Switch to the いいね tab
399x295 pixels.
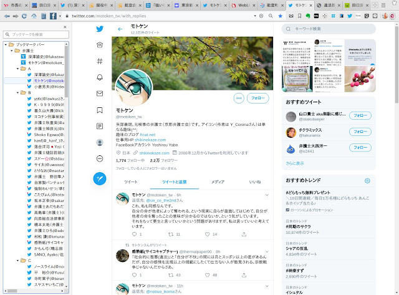[x=255, y=182]
